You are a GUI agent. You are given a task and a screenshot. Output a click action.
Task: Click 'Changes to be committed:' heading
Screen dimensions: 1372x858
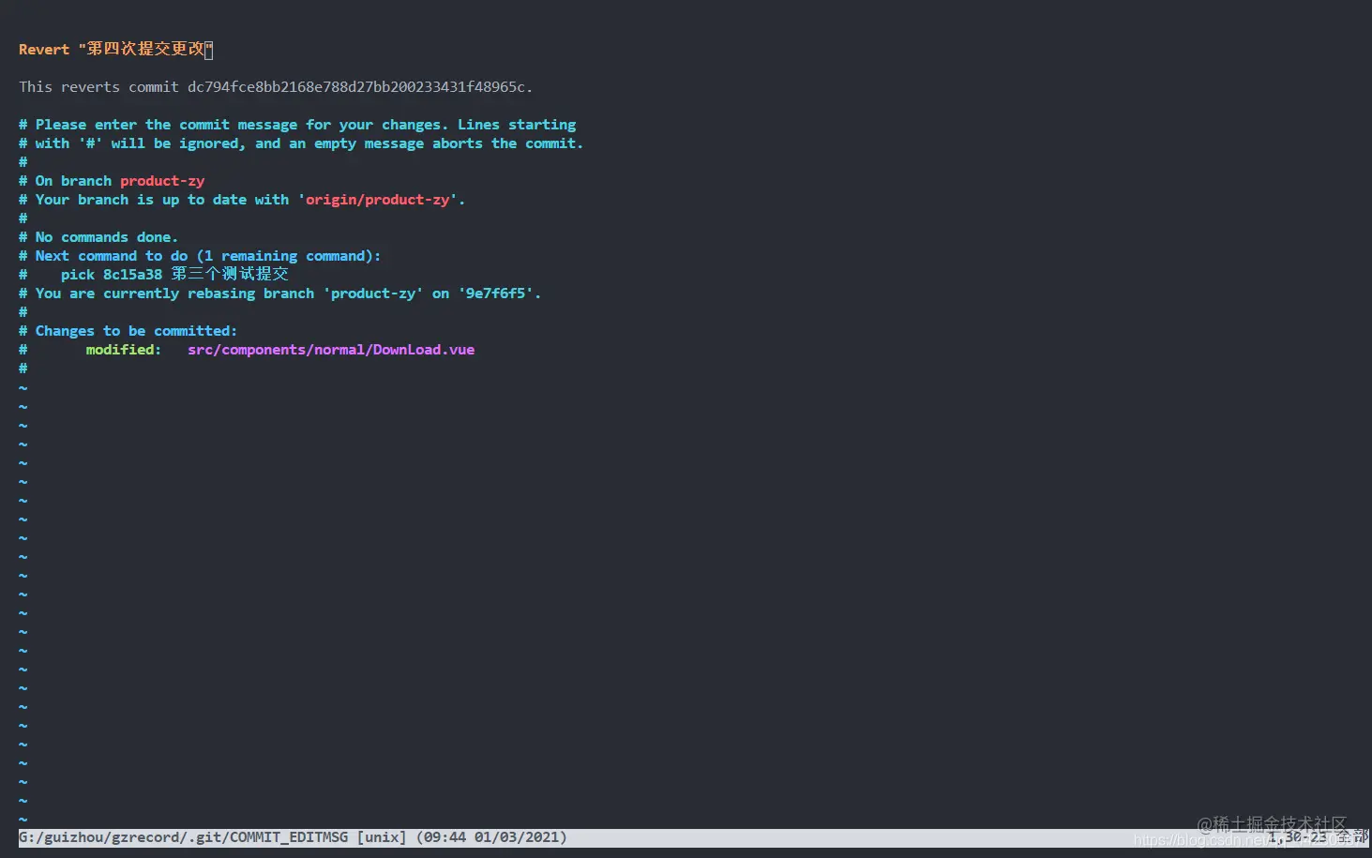[x=136, y=331]
